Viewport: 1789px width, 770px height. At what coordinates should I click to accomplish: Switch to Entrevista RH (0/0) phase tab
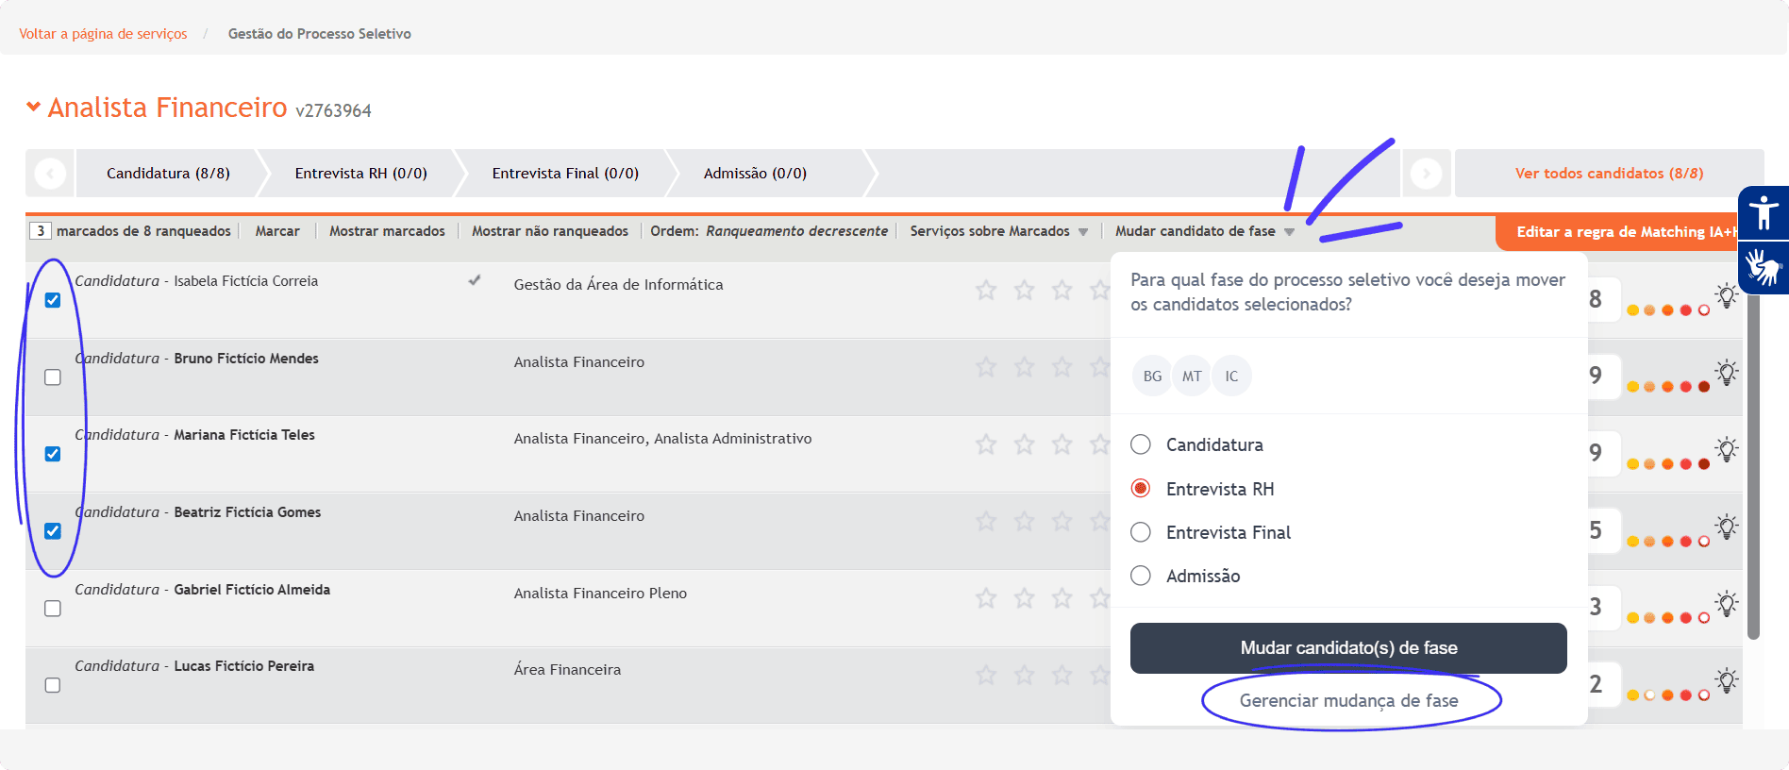tap(360, 174)
